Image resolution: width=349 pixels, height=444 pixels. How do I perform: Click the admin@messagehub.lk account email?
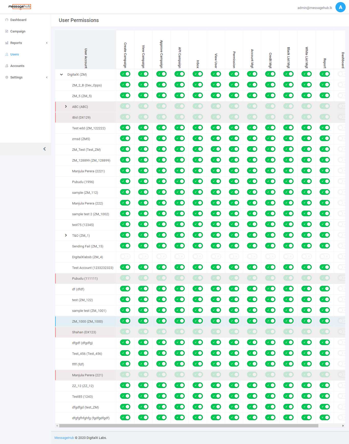point(315,8)
